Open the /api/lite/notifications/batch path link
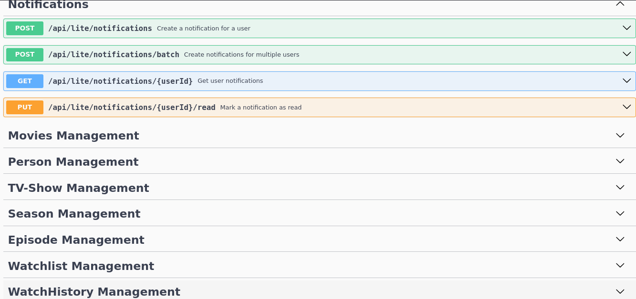This screenshot has height=299, width=636. [x=114, y=55]
